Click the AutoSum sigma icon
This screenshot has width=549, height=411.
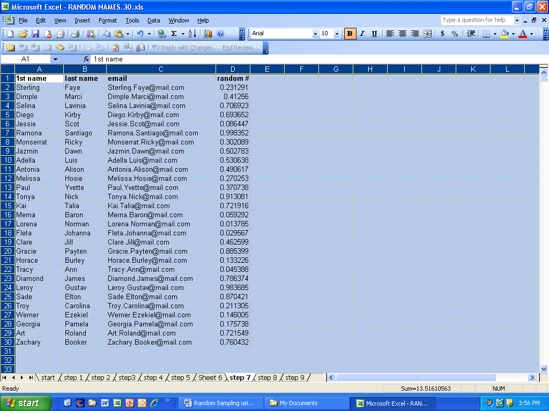[x=174, y=34]
